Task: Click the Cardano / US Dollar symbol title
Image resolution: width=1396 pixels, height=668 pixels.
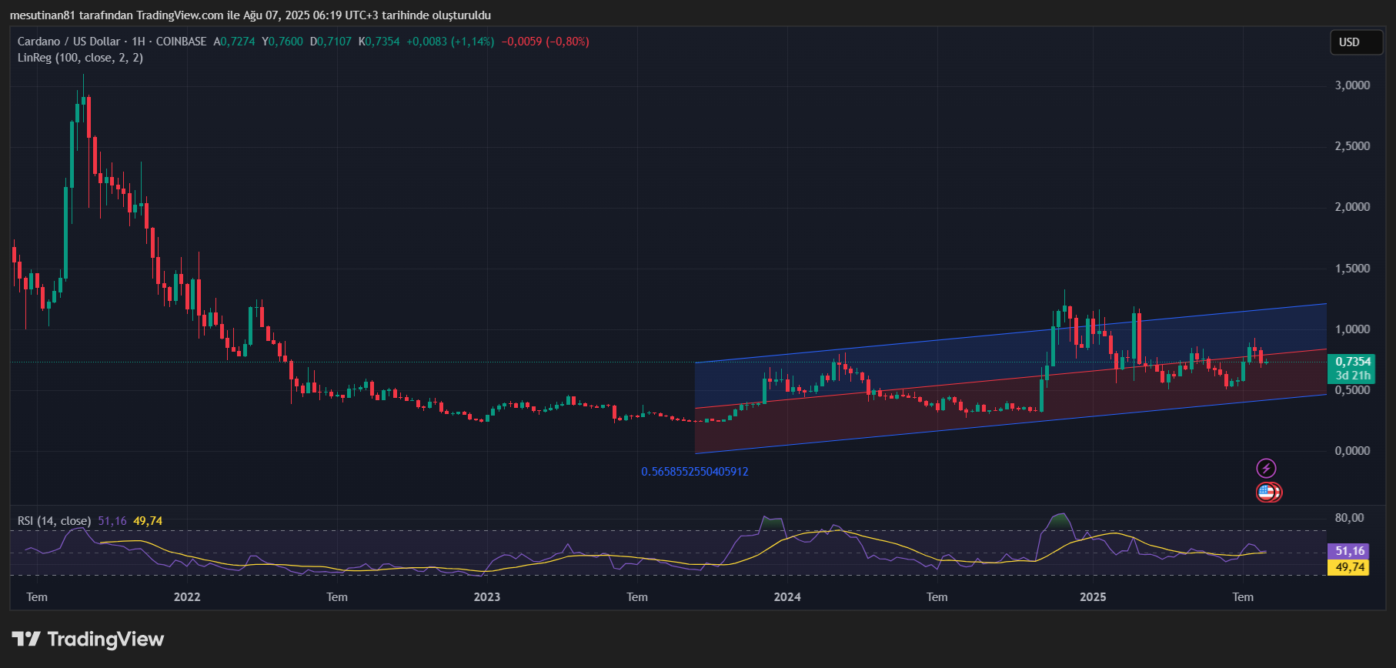Action: 69,42
